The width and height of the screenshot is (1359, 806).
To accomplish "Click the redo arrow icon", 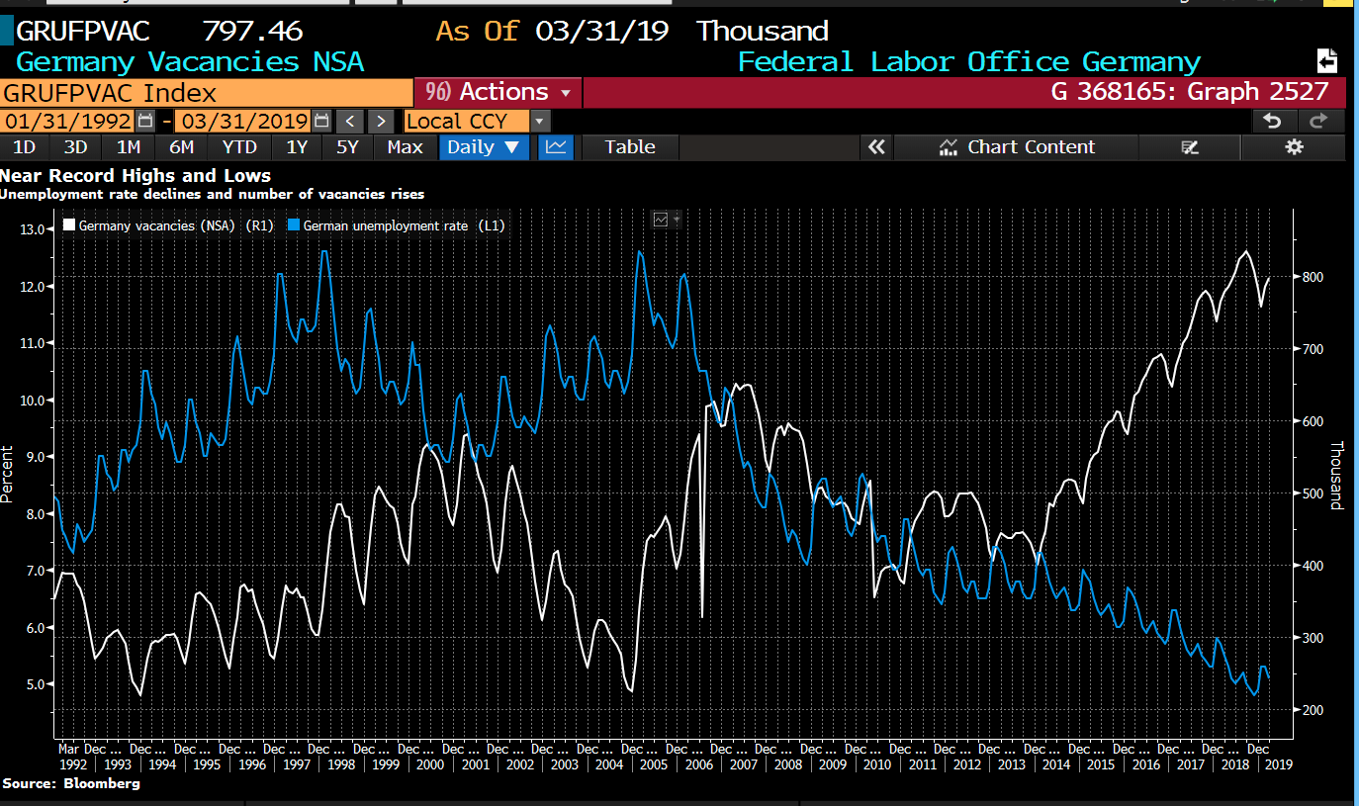I will click(1318, 122).
